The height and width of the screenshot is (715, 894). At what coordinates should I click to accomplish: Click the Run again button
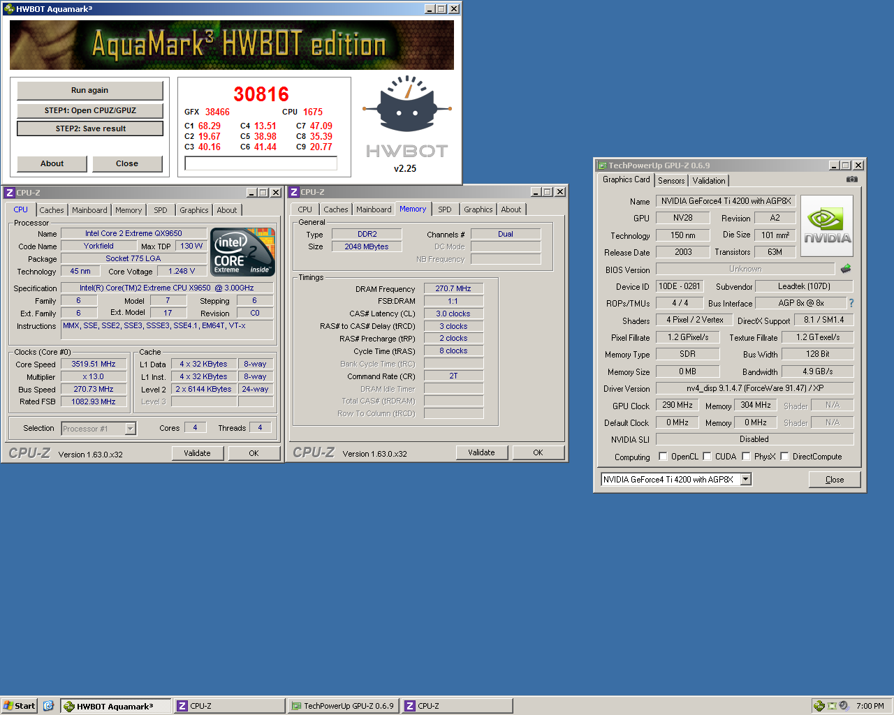click(90, 90)
